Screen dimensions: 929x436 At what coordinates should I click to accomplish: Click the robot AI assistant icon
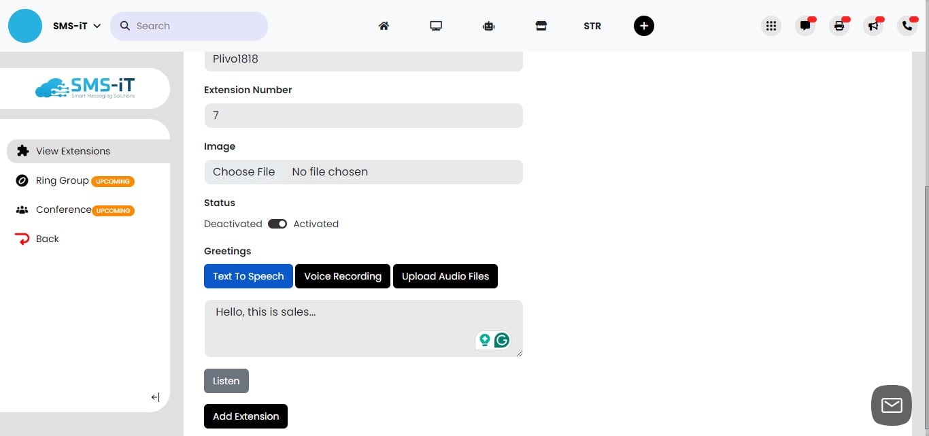[x=488, y=25]
